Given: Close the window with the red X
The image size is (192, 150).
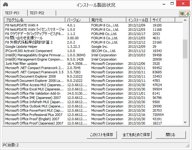Looking at the screenshot, I should 183,4.
